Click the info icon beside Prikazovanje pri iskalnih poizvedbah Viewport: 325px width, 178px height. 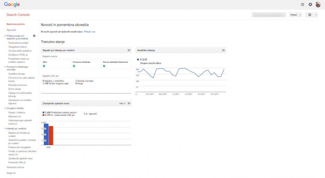(x=34, y=36)
